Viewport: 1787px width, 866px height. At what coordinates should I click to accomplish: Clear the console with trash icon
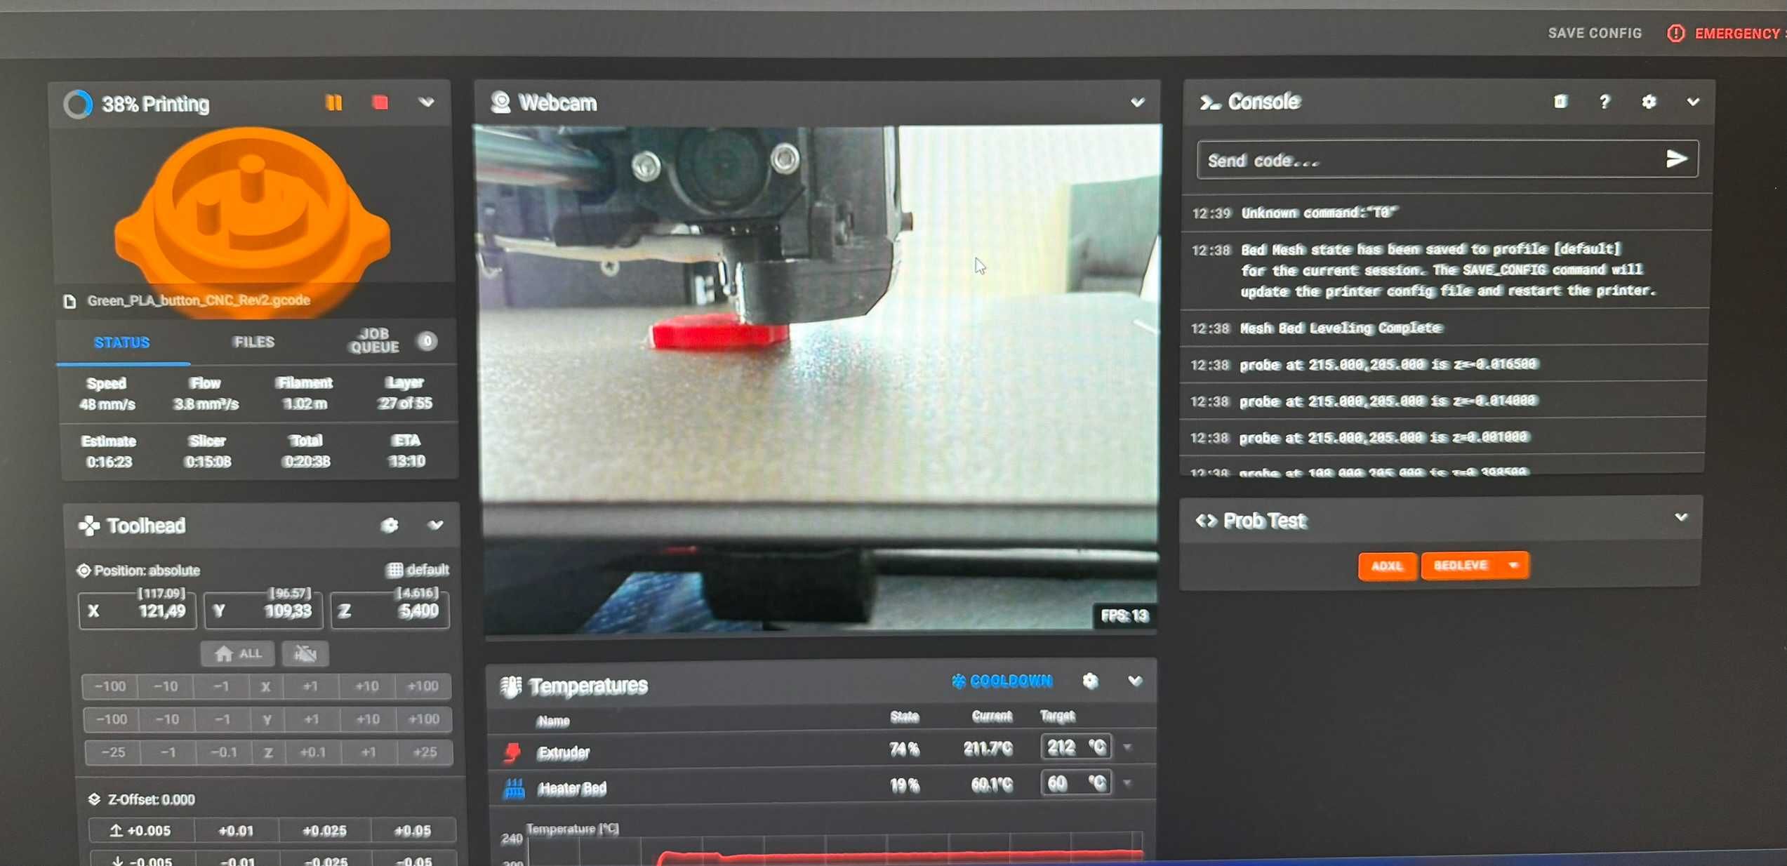(1560, 102)
